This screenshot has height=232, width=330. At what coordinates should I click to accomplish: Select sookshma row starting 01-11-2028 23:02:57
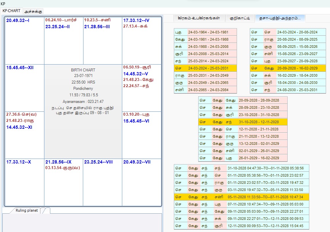coord(242,183)
